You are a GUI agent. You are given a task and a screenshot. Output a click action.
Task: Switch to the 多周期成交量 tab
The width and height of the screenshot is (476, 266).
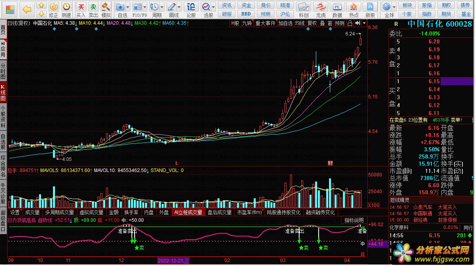(59, 212)
